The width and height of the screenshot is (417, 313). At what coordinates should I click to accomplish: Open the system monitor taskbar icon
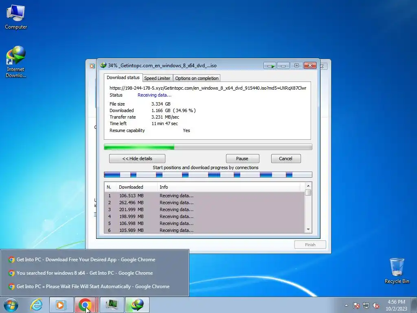pos(112,305)
